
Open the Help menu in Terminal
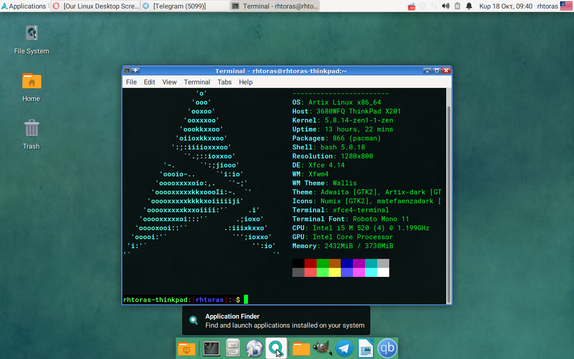[x=246, y=82]
